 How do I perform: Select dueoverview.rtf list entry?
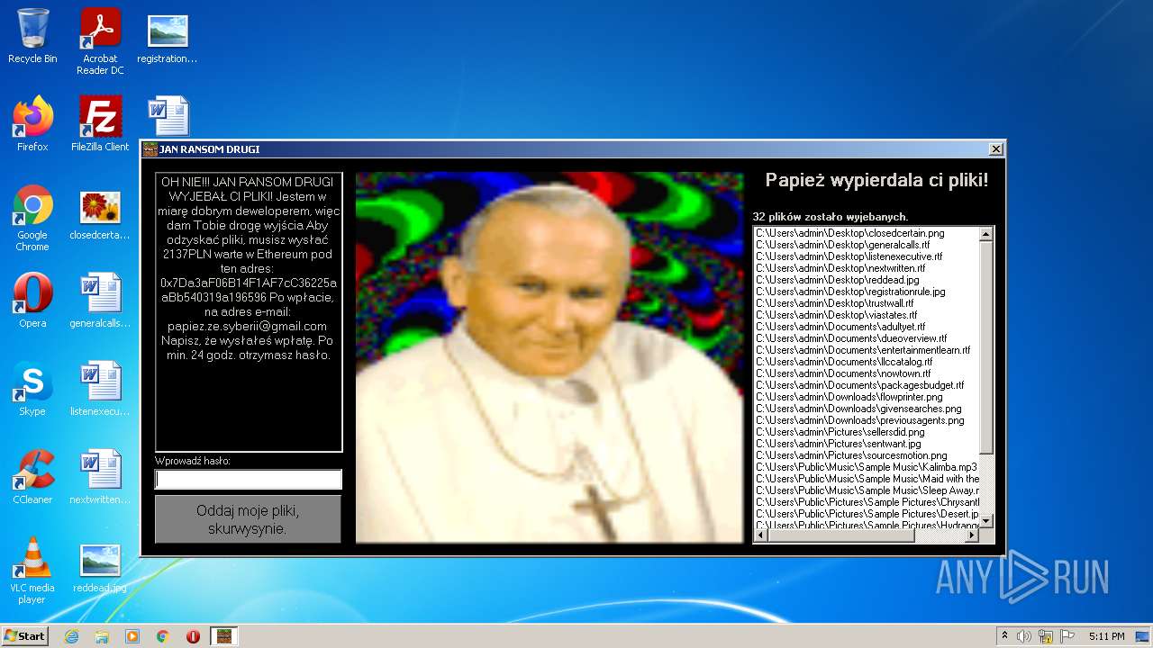(x=851, y=338)
